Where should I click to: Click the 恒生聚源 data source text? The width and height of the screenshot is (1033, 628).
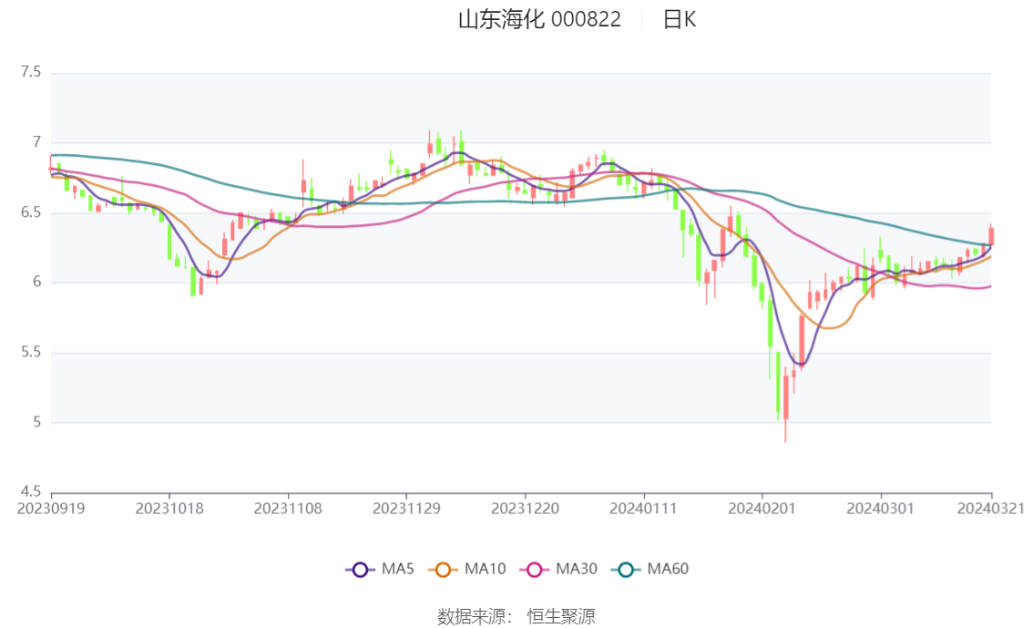click(x=561, y=616)
